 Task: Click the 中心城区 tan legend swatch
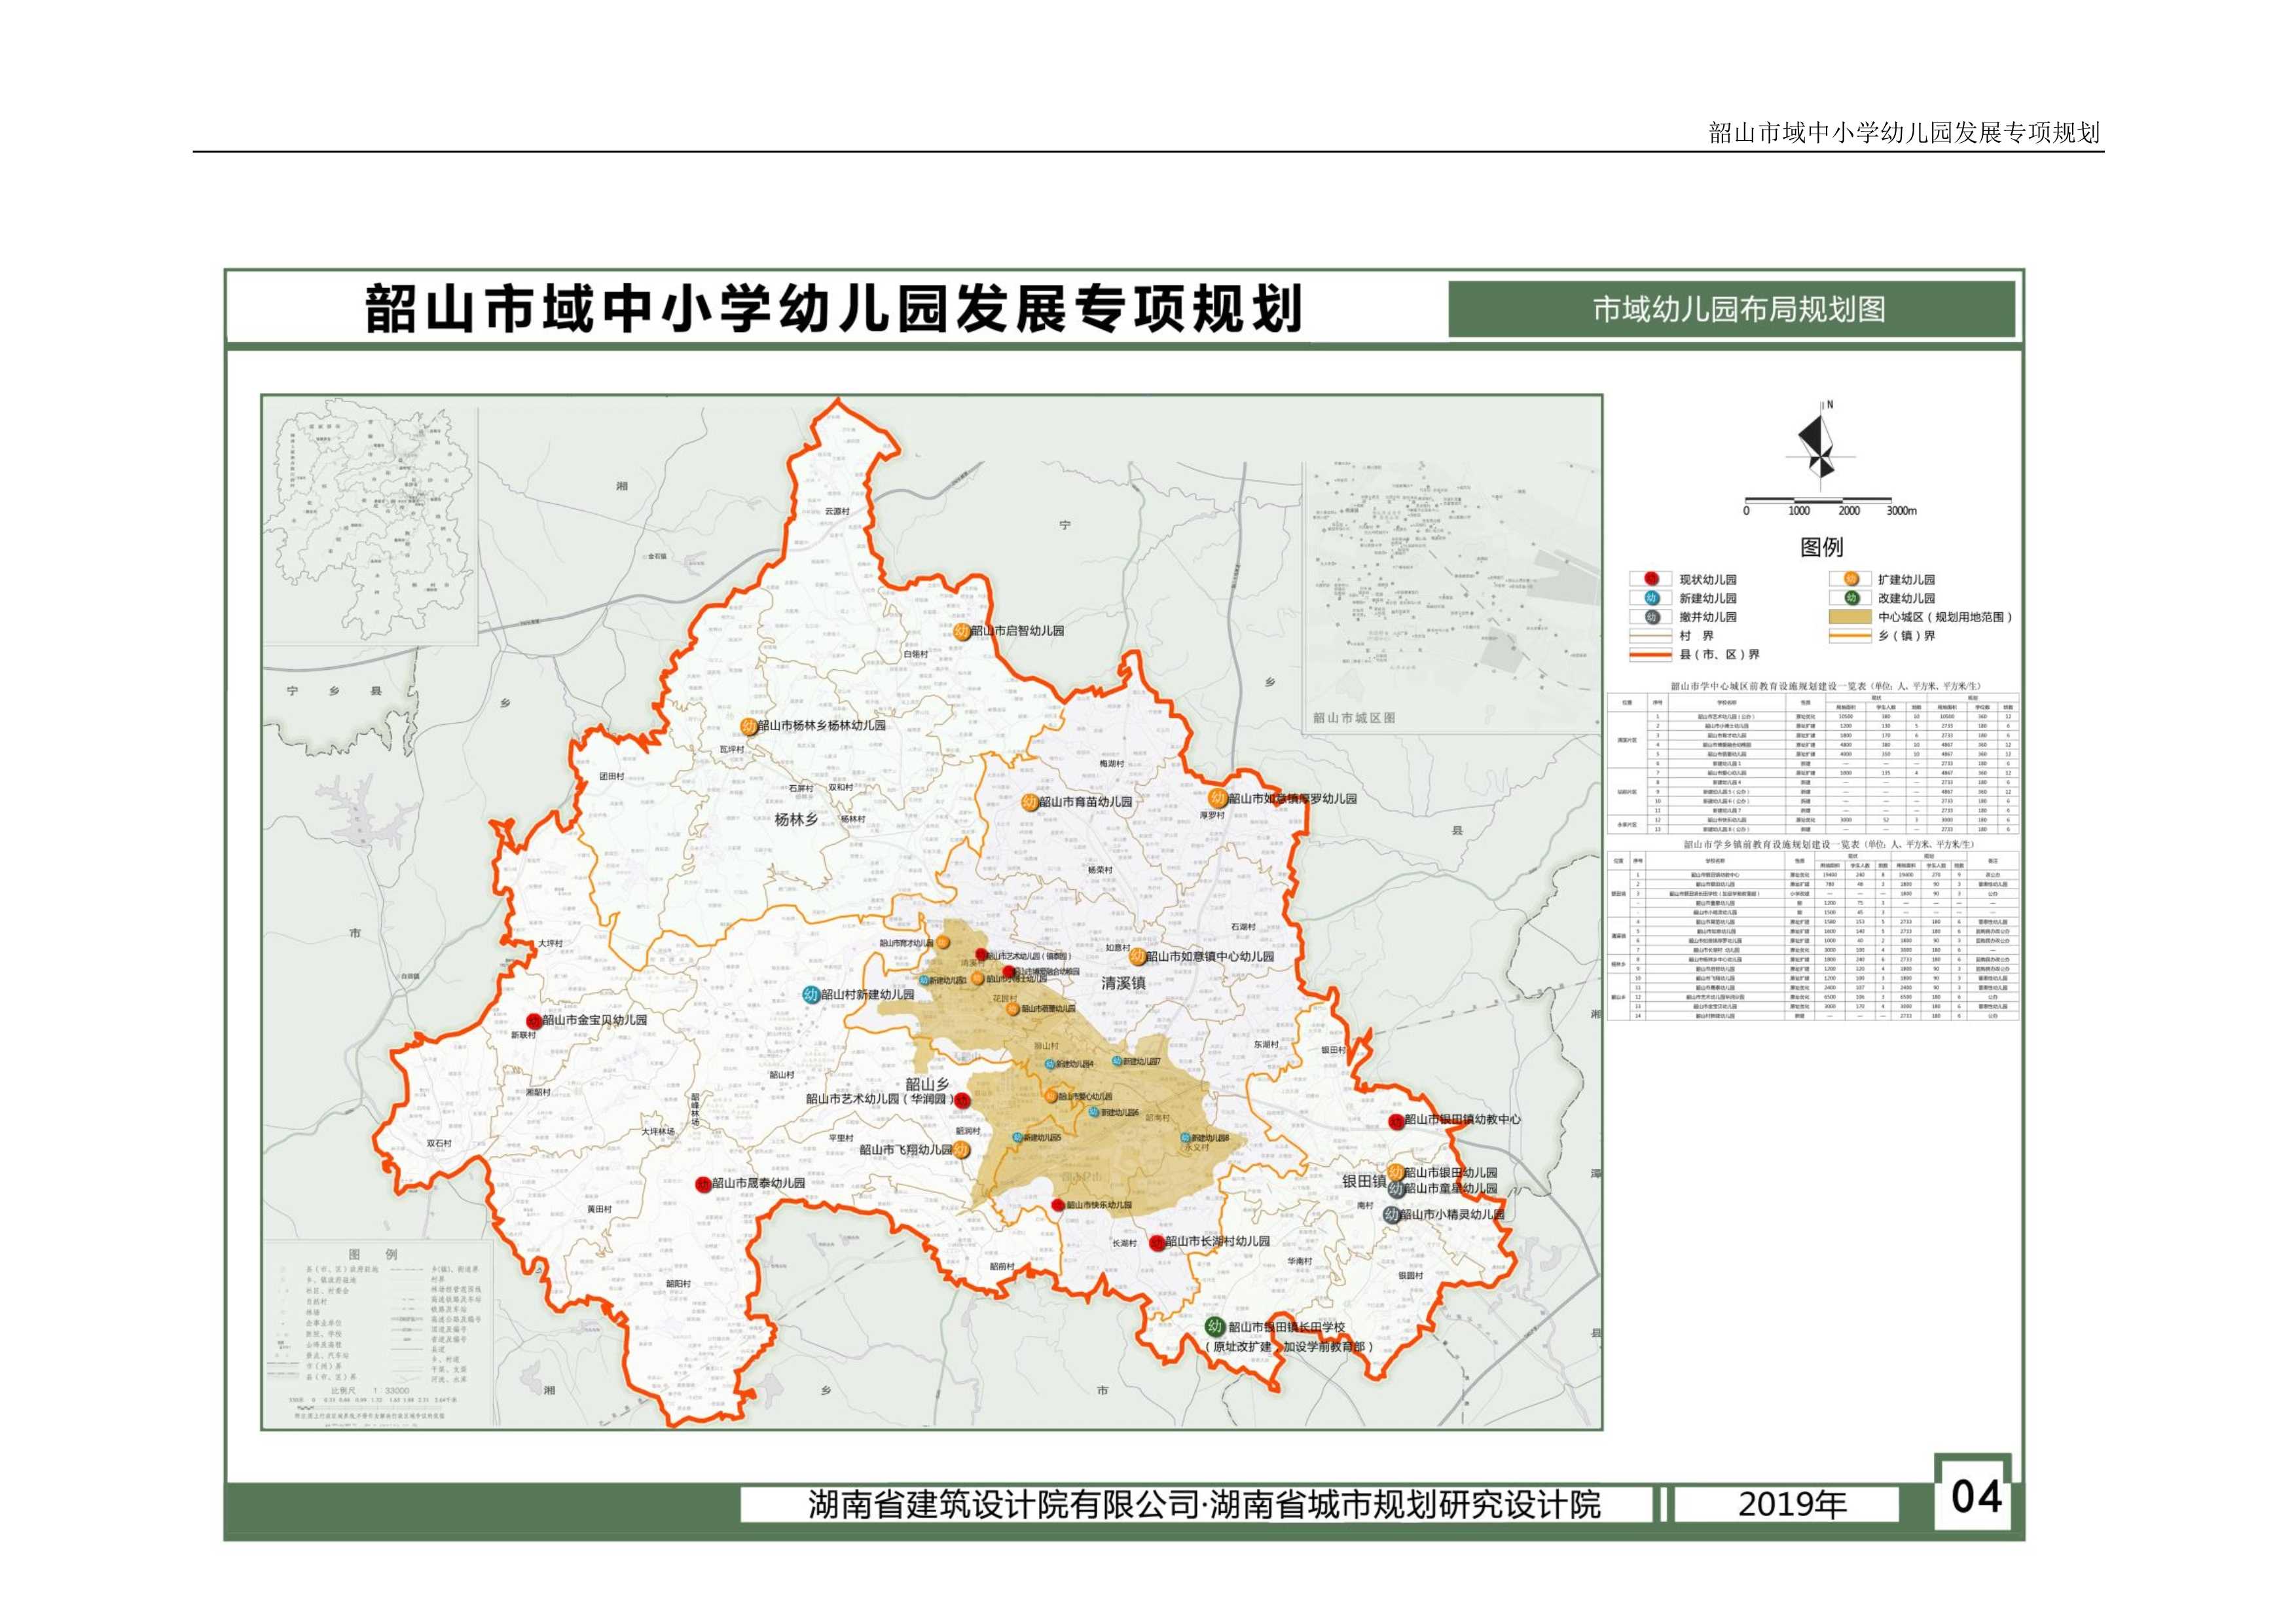[1850, 617]
